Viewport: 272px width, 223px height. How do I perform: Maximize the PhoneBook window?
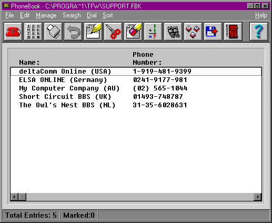[x=257, y=6]
